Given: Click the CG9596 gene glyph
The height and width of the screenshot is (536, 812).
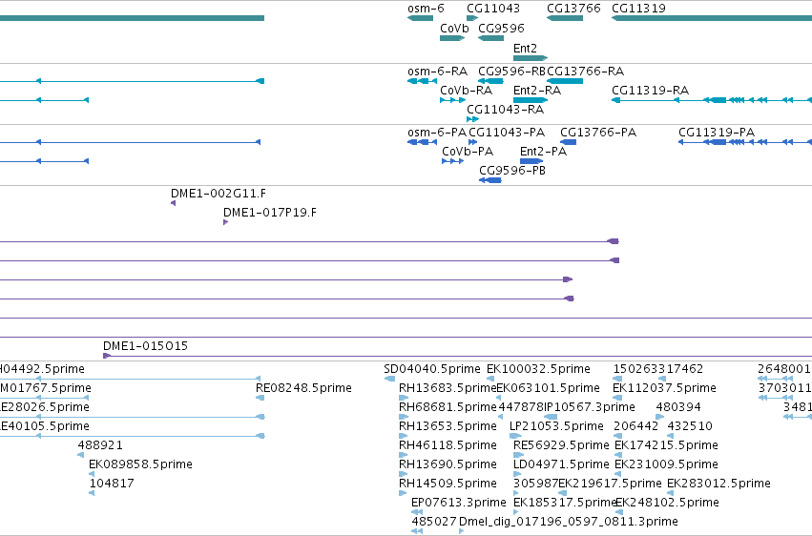Looking at the screenshot, I should coord(490,38).
